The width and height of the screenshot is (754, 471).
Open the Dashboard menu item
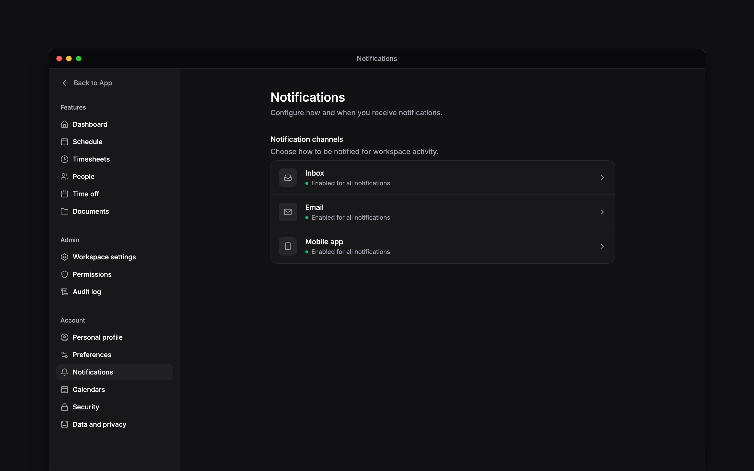point(114,124)
